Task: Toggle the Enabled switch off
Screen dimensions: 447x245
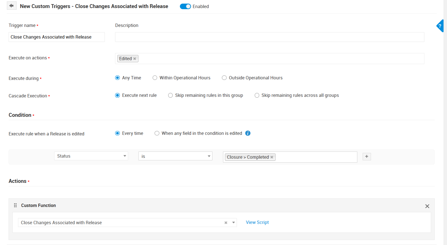Action: pos(185,6)
